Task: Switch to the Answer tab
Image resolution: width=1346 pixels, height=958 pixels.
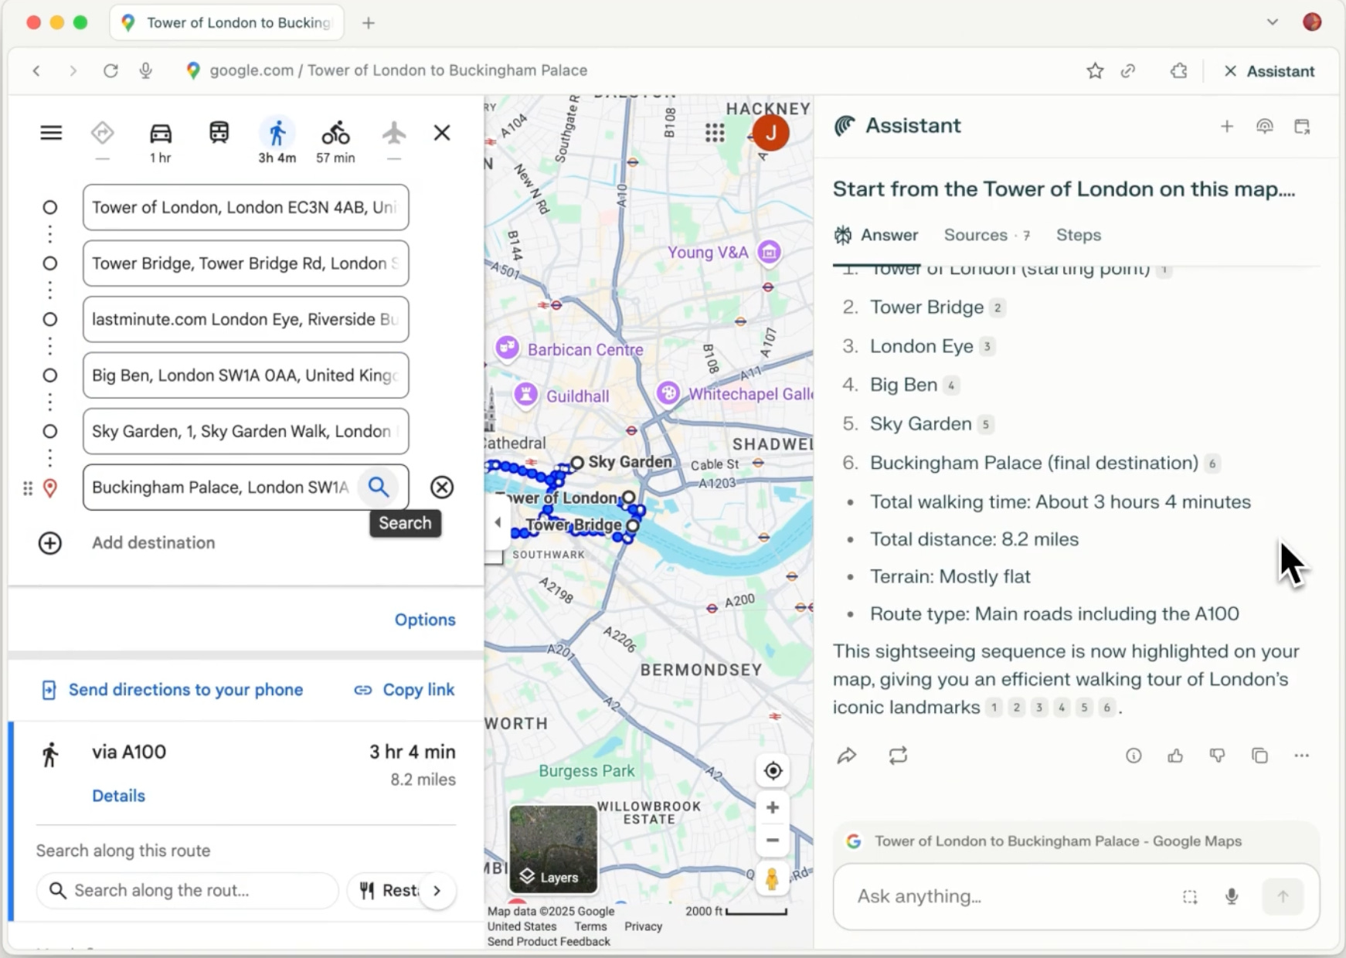Action: coord(876,236)
